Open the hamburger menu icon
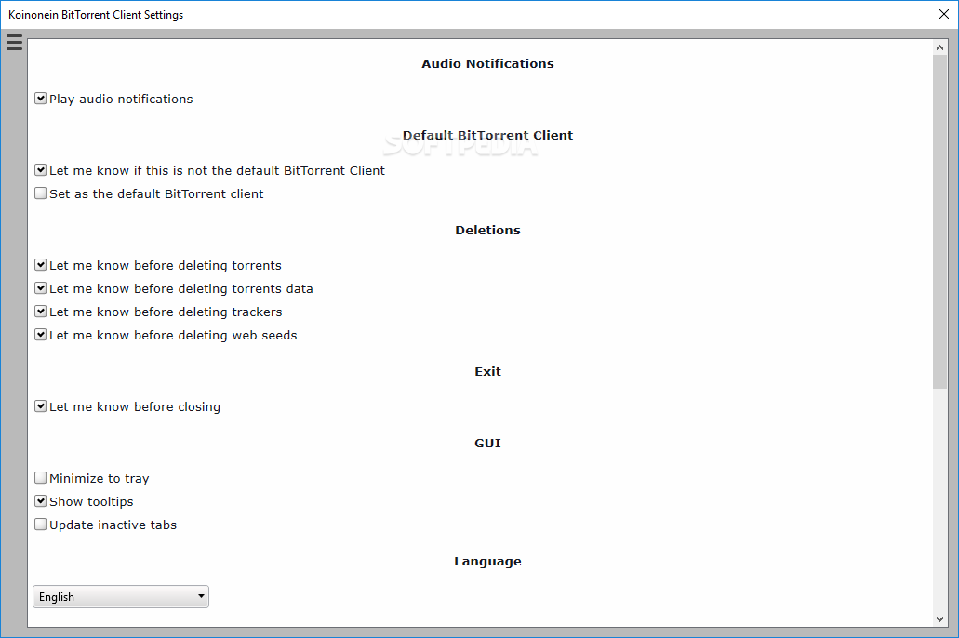 pos(14,42)
